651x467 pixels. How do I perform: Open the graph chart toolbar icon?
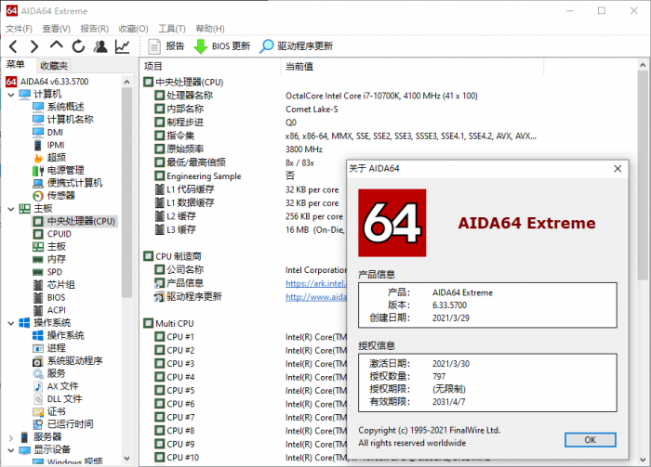pyautogui.click(x=123, y=46)
